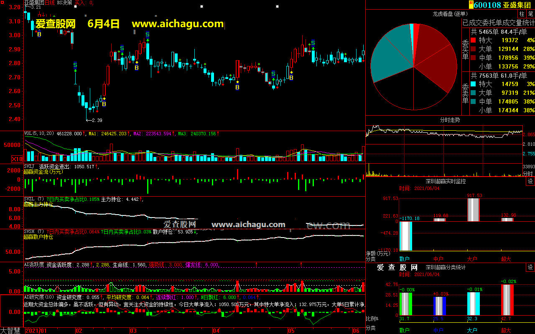Select the S sell marker at 2.72 in late April
The width and height of the screenshot is (535, 334).
(273, 74)
